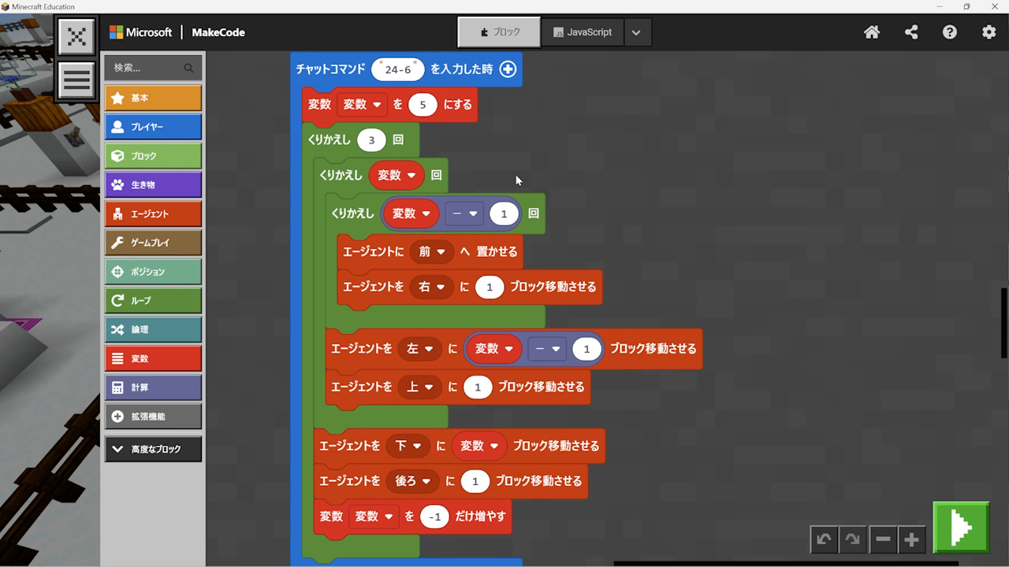Edit the repeat count value 3
This screenshot has height=567, width=1009.
click(371, 140)
